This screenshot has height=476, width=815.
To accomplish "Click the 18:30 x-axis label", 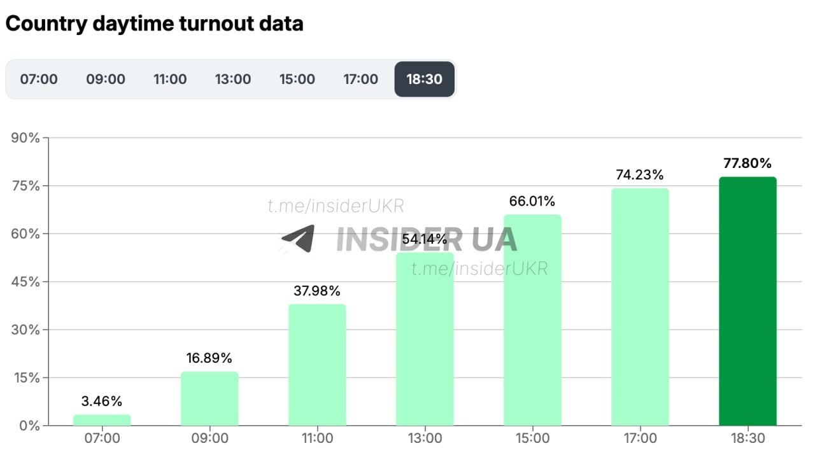I will (x=748, y=438).
